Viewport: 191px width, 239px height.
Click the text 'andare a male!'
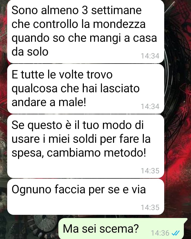(x=49, y=102)
